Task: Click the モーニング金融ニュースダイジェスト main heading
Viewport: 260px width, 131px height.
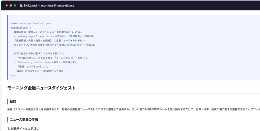Action: [x=41, y=88]
